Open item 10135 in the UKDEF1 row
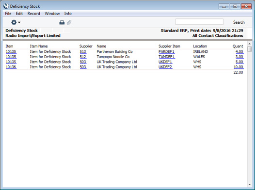Screen dimensions: 255x190 coord(11,62)
